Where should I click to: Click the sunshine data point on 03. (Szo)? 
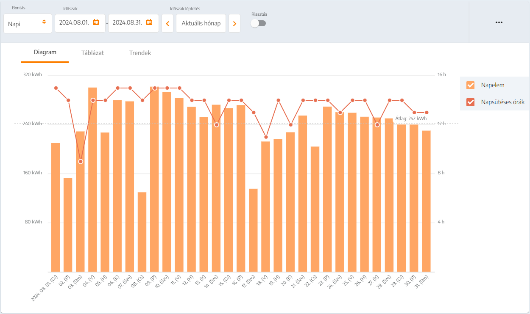(x=81, y=162)
